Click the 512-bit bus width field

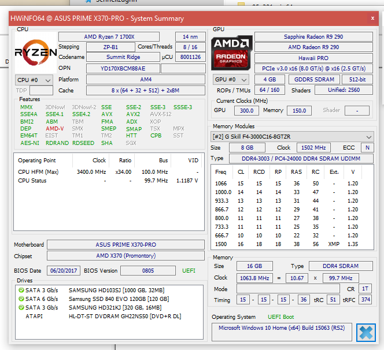click(357, 80)
